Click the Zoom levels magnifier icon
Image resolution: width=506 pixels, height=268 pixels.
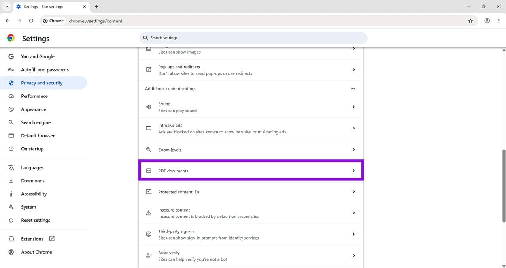tap(149, 150)
